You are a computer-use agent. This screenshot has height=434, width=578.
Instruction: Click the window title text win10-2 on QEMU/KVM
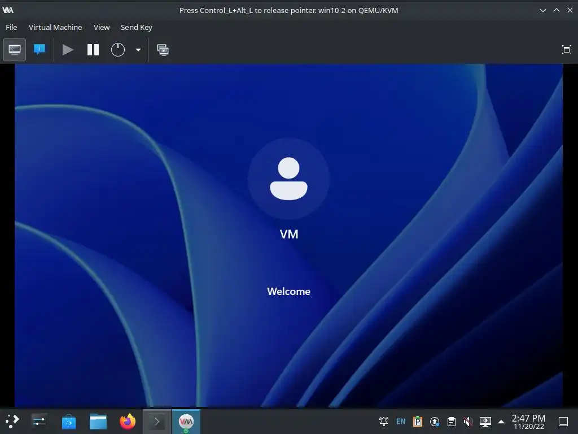coord(358,10)
